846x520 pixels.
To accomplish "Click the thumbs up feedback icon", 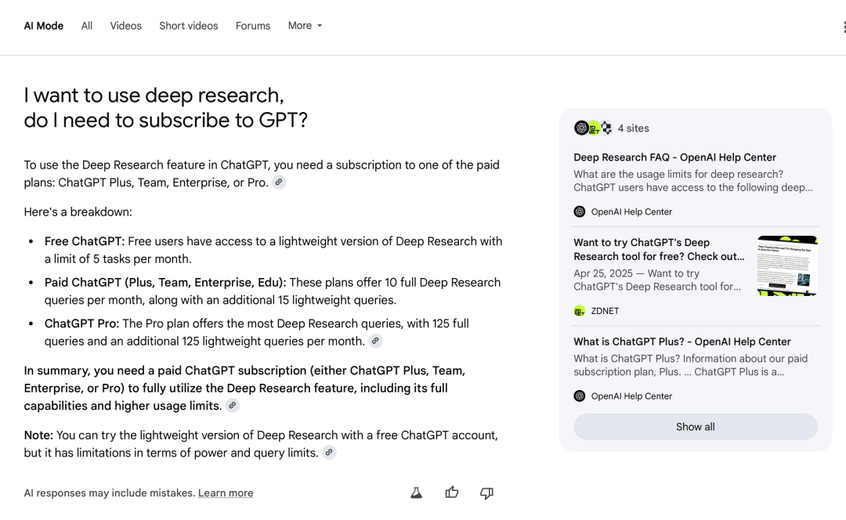I will point(452,493).
